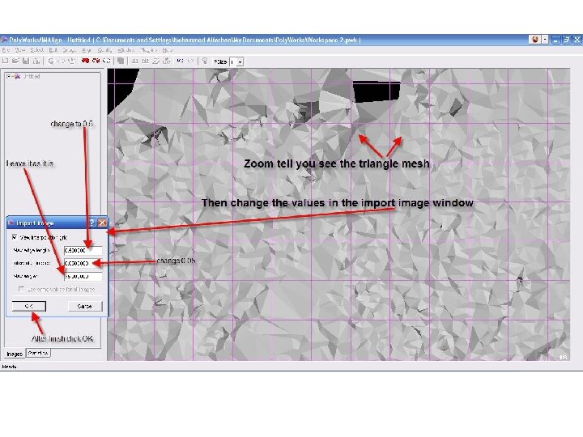Open the P.Size dropdown in the toolbar

[x=240, y=62]
